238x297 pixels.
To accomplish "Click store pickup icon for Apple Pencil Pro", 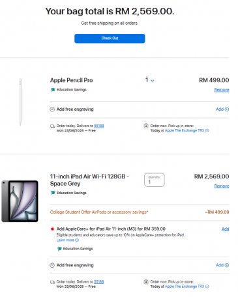I will point(146,126).
